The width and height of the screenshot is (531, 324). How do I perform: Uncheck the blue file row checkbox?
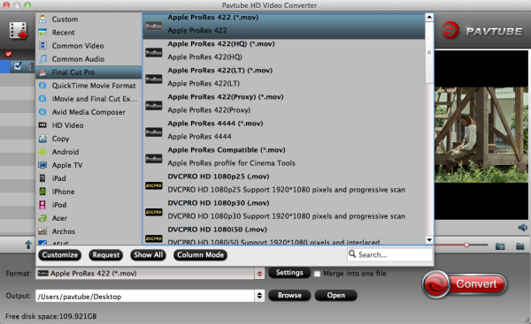coord(18,65)
